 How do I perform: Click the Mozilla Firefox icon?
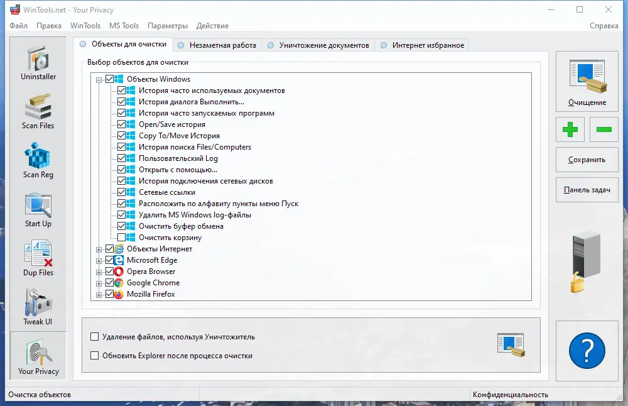[119, 294]
